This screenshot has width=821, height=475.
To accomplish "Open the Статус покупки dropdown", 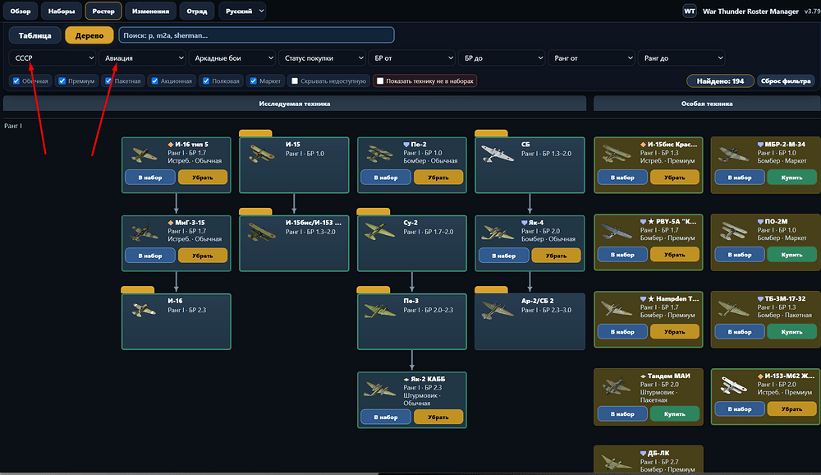I will coord(322,58).
